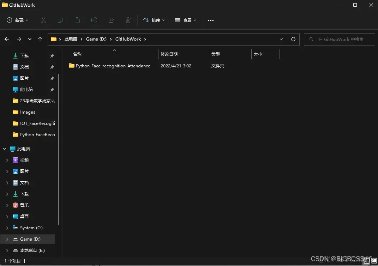Expand the Game (D:) drive node
This screenshot has width=378, height=266.
tap(7, 239)
